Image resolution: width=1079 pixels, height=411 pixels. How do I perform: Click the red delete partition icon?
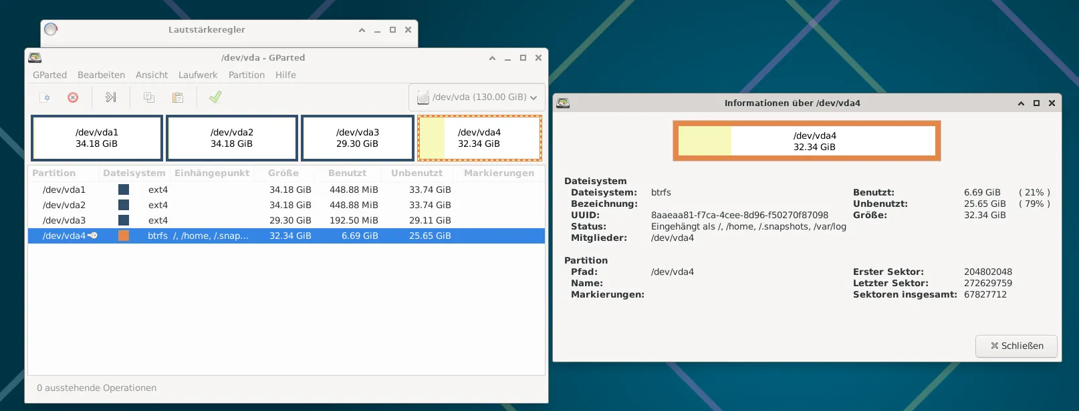[x=73, y=97]
